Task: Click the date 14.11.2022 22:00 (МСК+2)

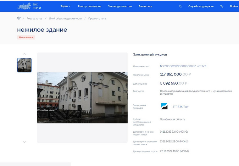Action: (174, 132)
